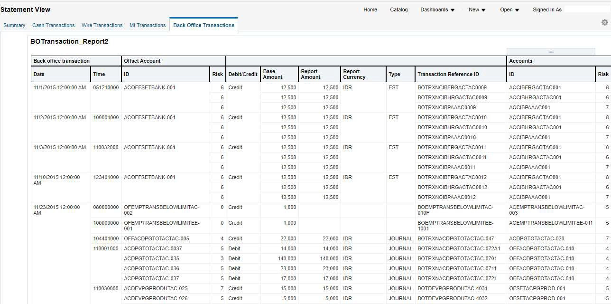
Task: Navigate to Home
Action: pos(370,9)
